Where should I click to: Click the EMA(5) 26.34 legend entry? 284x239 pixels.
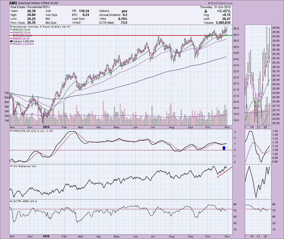(x=21, y=39)
